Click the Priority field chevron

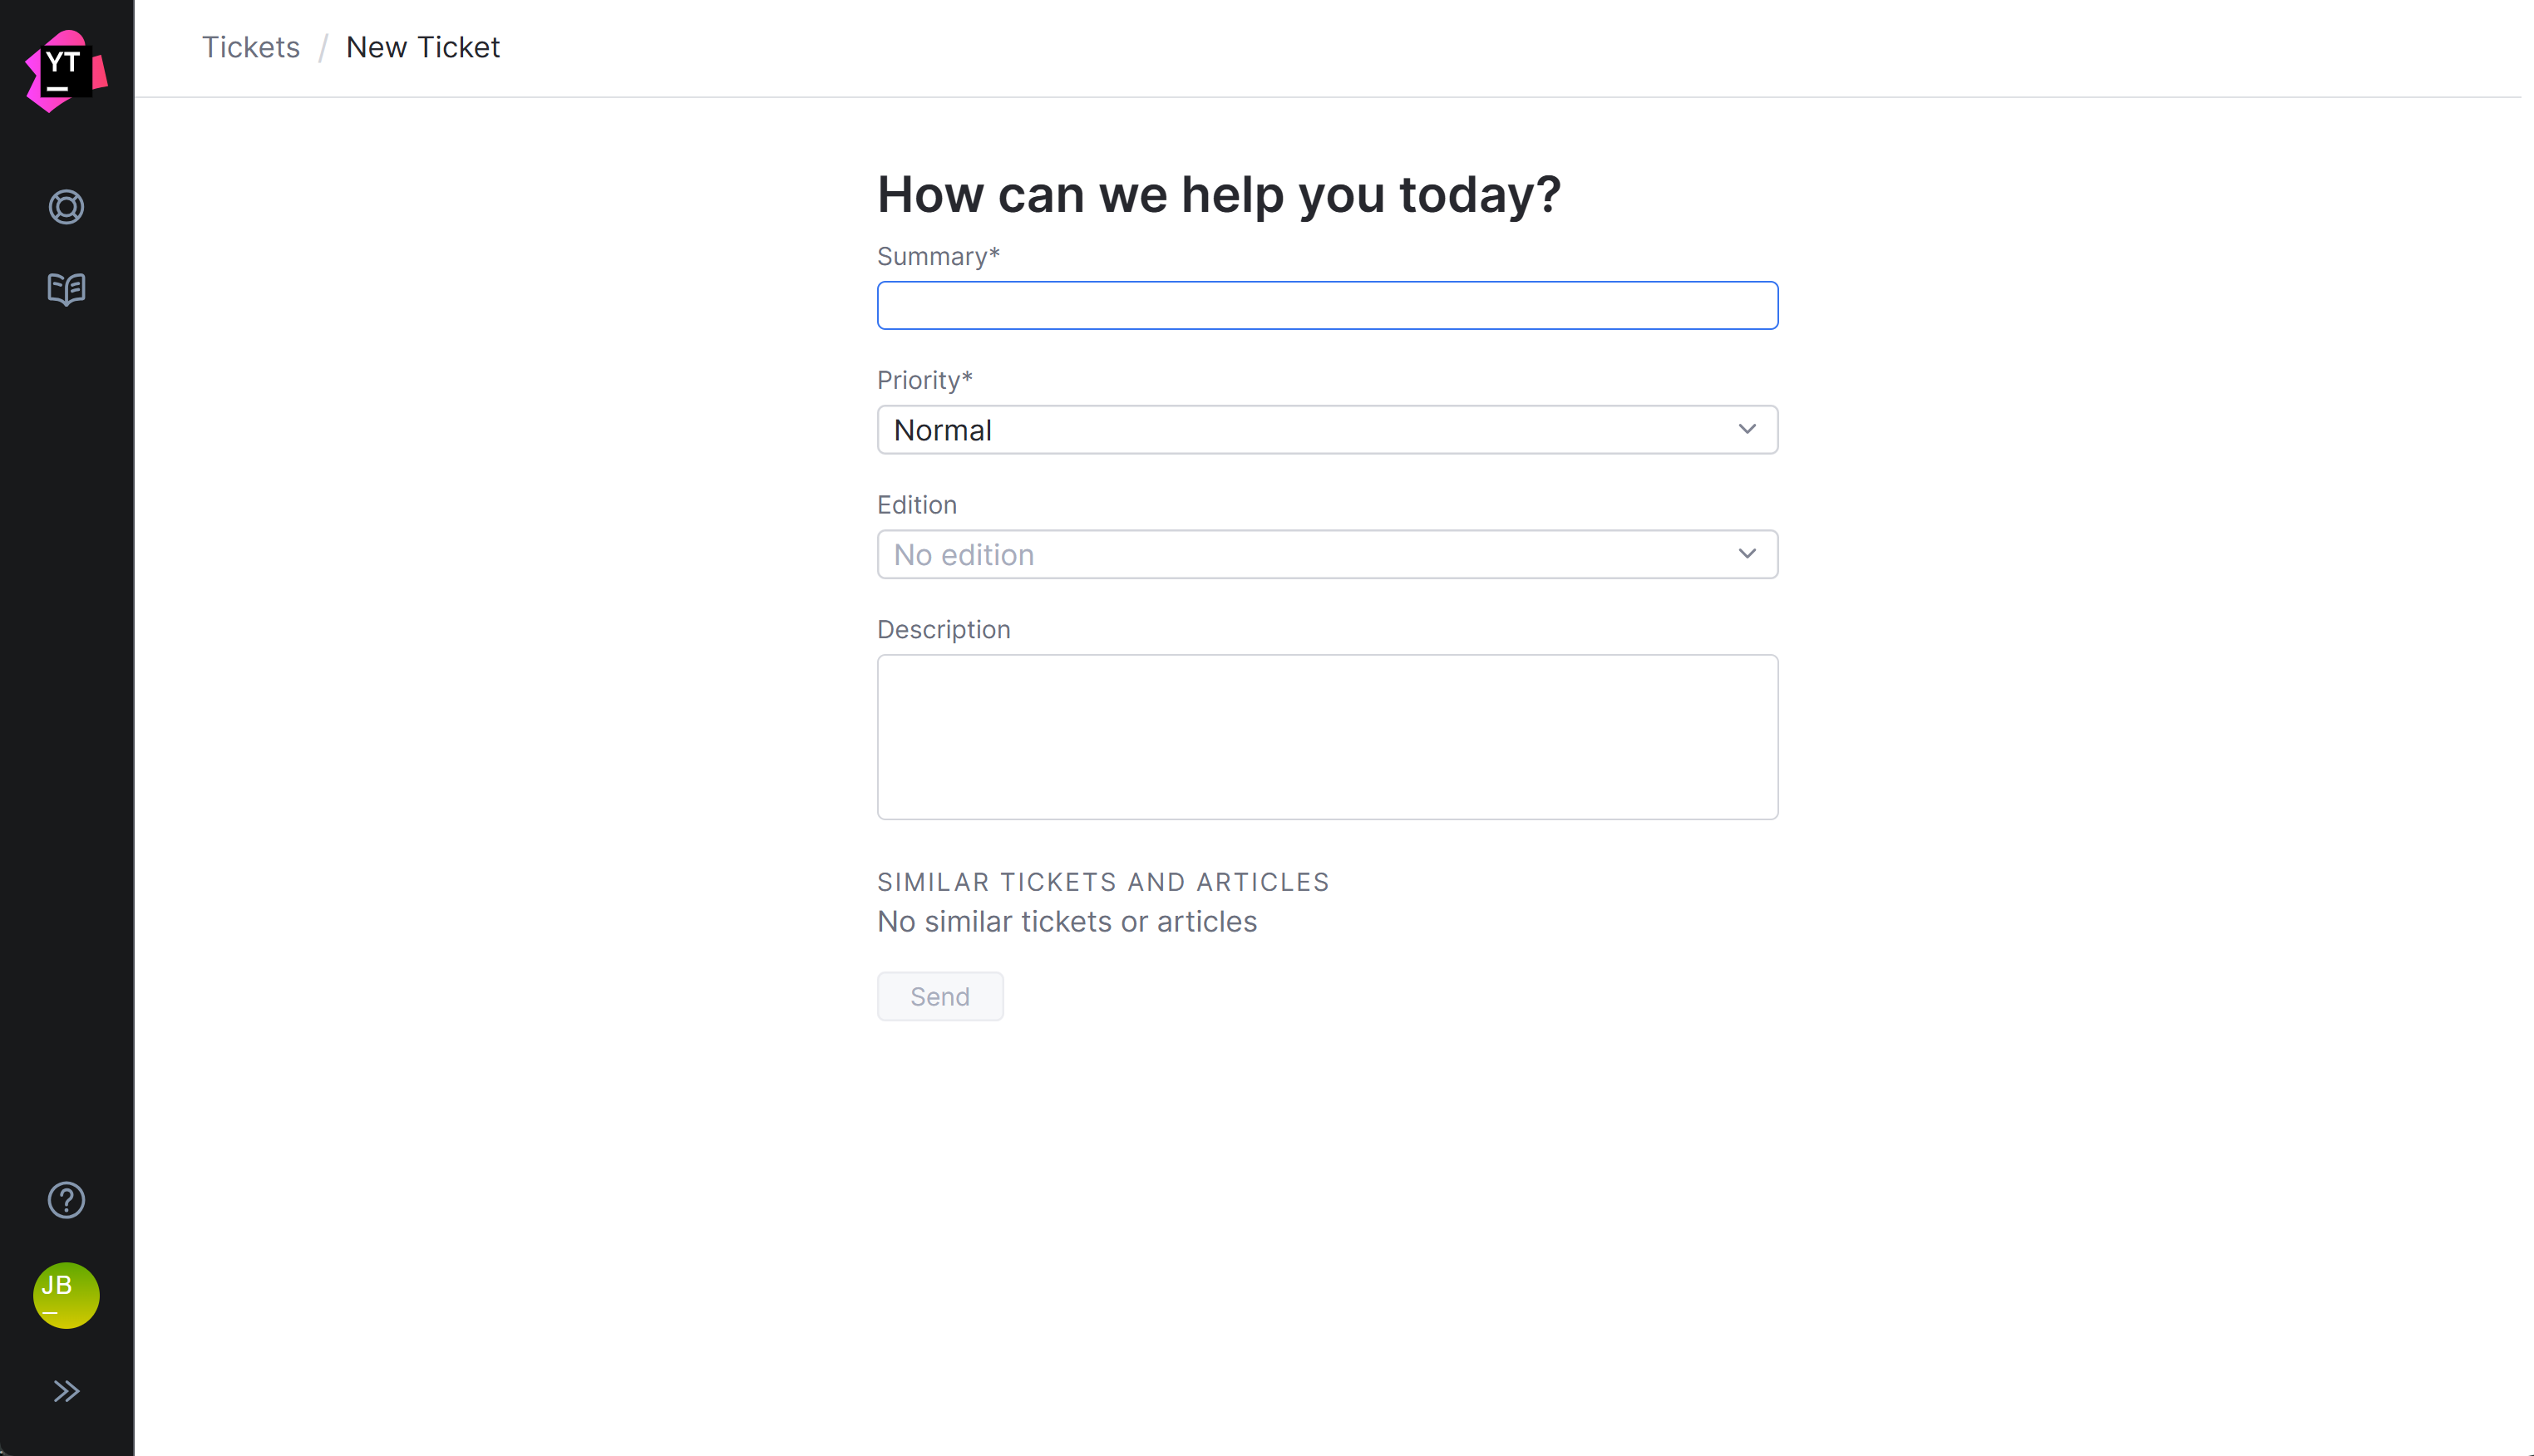pos(1747,429)
